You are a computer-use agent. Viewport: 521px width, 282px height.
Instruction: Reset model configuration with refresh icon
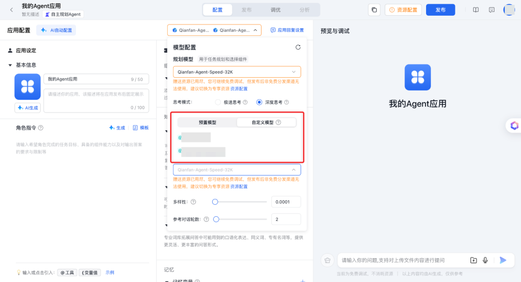pyautogui.click(x=298, y=47)
